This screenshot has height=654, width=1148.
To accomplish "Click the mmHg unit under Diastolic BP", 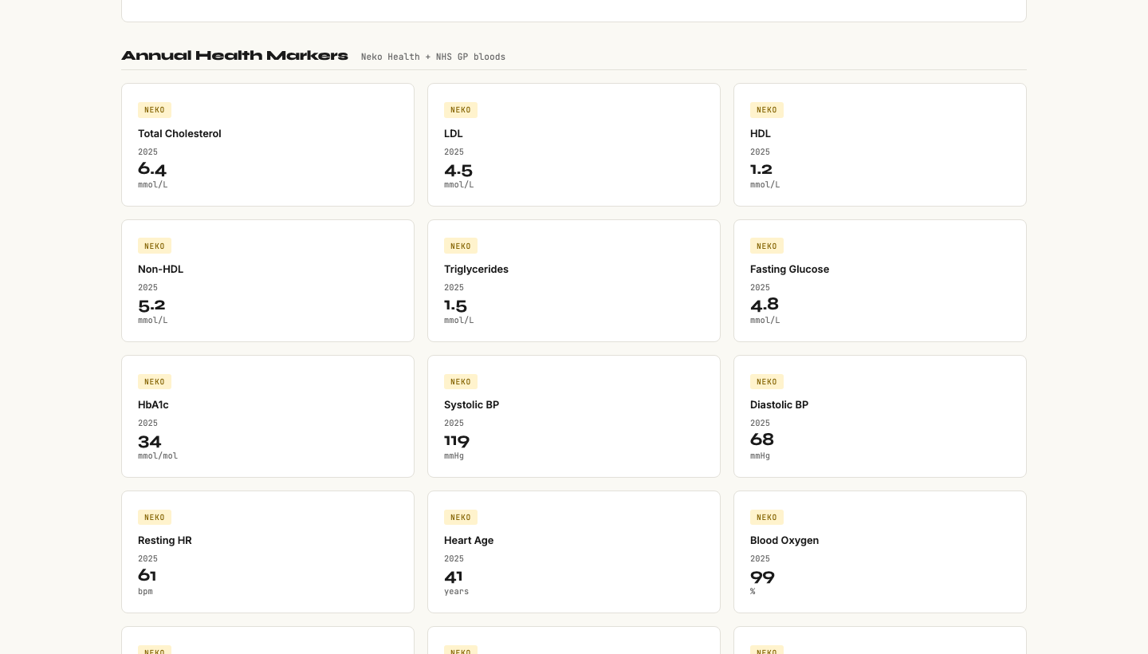I will [761, 456].
